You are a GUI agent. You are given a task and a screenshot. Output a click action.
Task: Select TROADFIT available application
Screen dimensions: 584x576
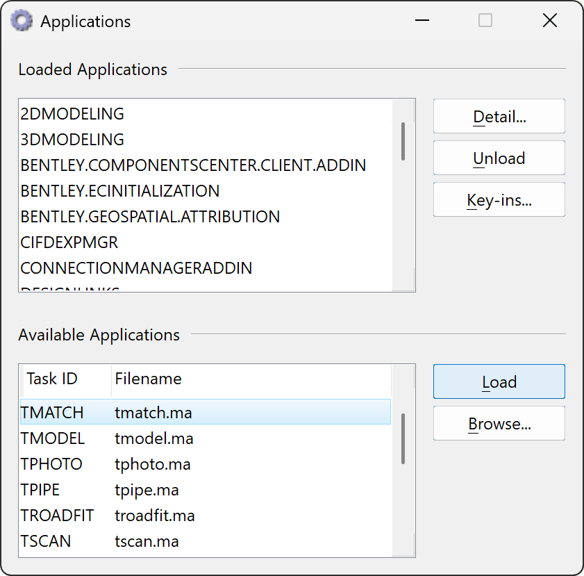(206, 516)
